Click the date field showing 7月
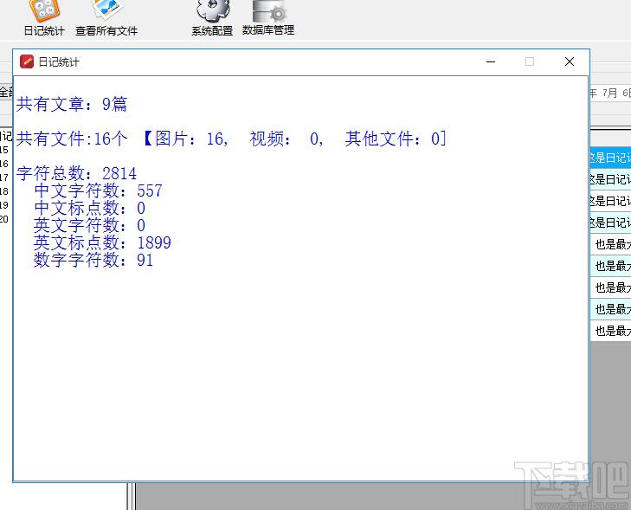631x510 pixels. [610, 93]
